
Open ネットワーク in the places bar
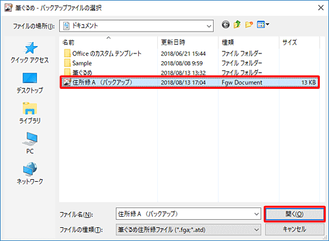pyautogui.click(x=30, y=174)
